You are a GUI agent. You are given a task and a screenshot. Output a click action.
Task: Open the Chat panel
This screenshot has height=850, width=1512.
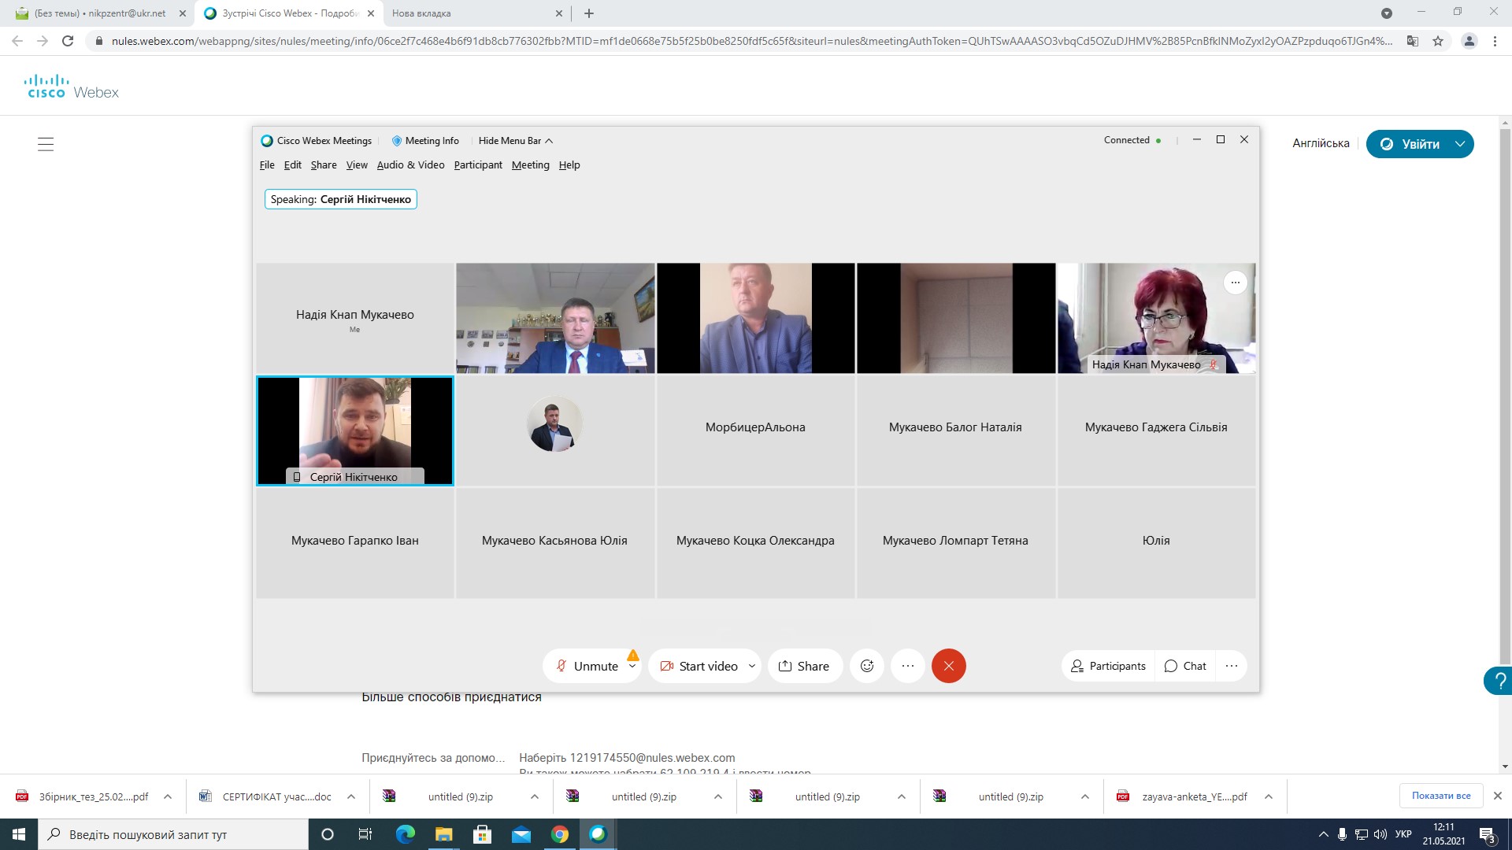[1185, 666]
